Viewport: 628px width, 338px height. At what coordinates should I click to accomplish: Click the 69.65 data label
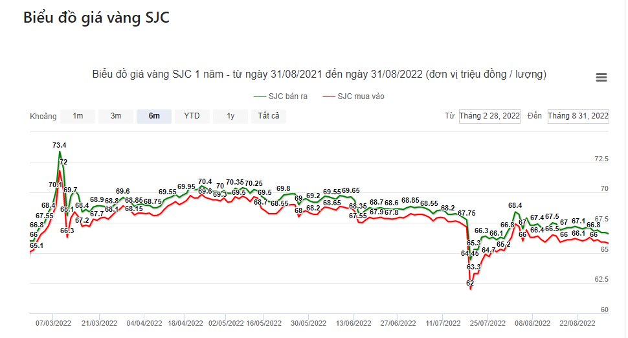click(x=351, y=190)
